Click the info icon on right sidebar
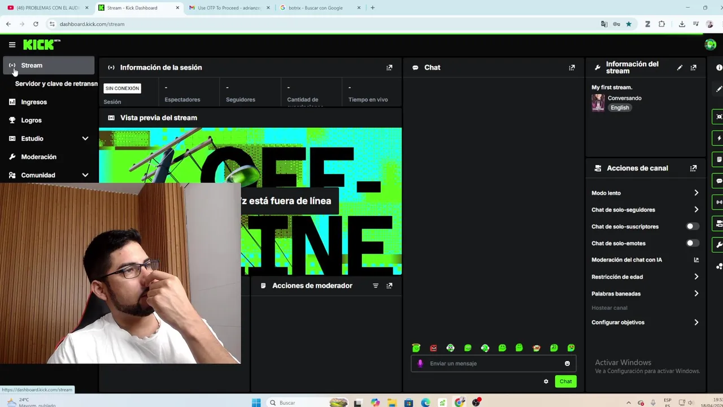 (719, 67)
